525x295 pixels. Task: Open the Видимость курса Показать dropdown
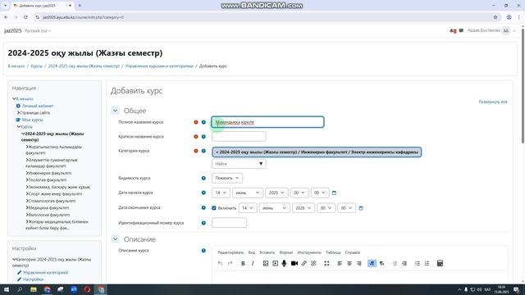(227, 178)
